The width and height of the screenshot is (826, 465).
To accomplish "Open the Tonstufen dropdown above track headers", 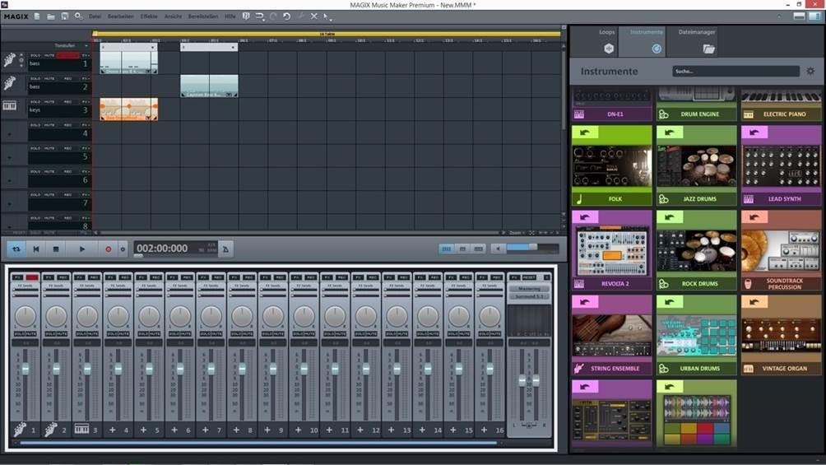I will tap(71, 45).
